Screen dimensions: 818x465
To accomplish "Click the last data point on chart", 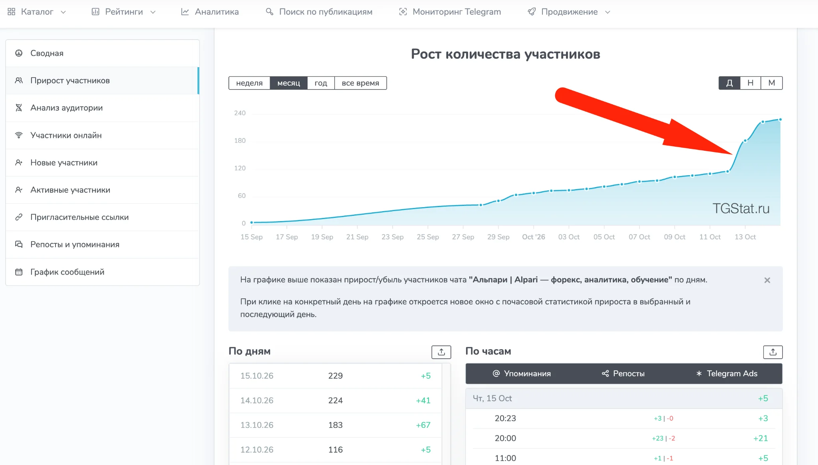I will click(780, 120).
